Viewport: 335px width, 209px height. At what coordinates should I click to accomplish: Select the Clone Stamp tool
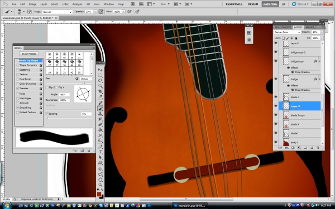(100, 114)
